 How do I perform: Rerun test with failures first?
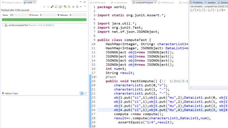tap(69, 7)
